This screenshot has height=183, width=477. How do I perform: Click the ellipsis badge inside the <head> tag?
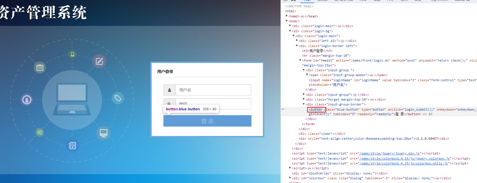pos(302,17)
